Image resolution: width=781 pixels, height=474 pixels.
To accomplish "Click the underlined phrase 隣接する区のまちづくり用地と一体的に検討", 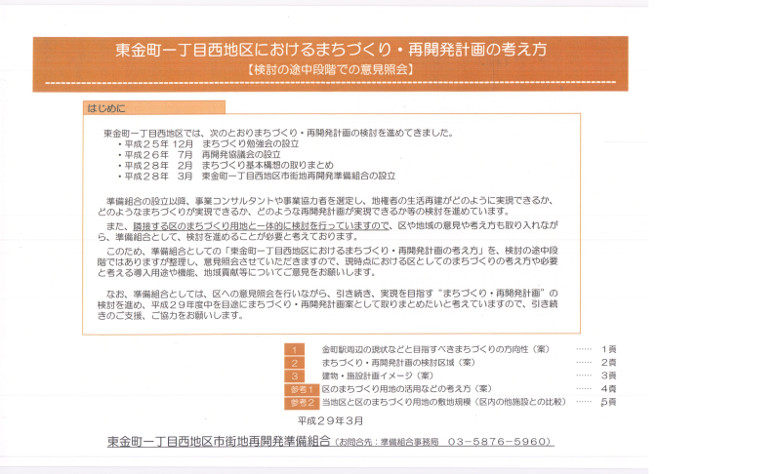I will coord(261,226).
